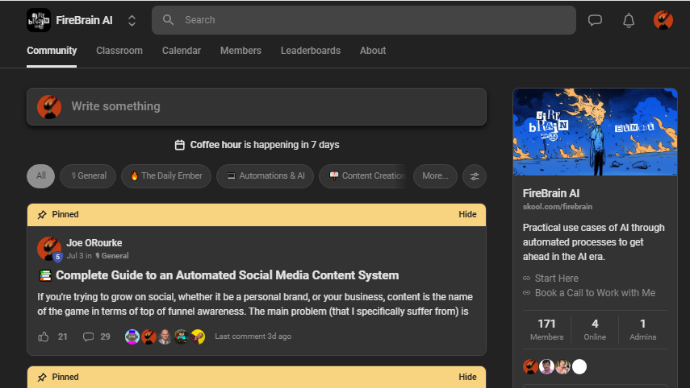Click the third member avatar in the sidebar
This screenshot has height=388, width=690.
(x=562, y=366)
